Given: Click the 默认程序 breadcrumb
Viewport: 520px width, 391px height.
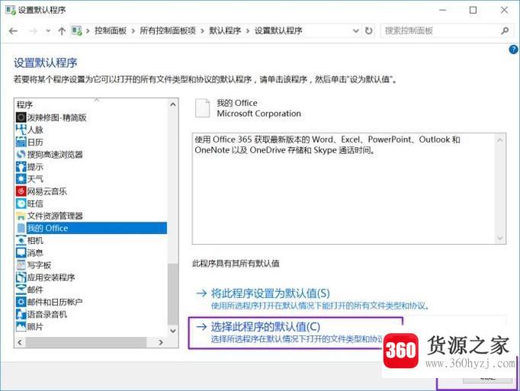Looking at the screenshot, I should click(x=225, y=30).
